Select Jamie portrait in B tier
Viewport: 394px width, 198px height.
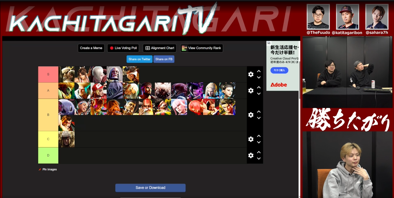[x=131, y=107]
